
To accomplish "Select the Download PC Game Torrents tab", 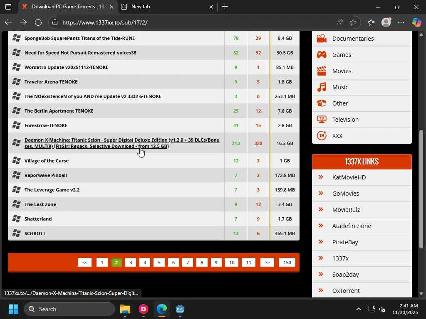I will point(69,7).
